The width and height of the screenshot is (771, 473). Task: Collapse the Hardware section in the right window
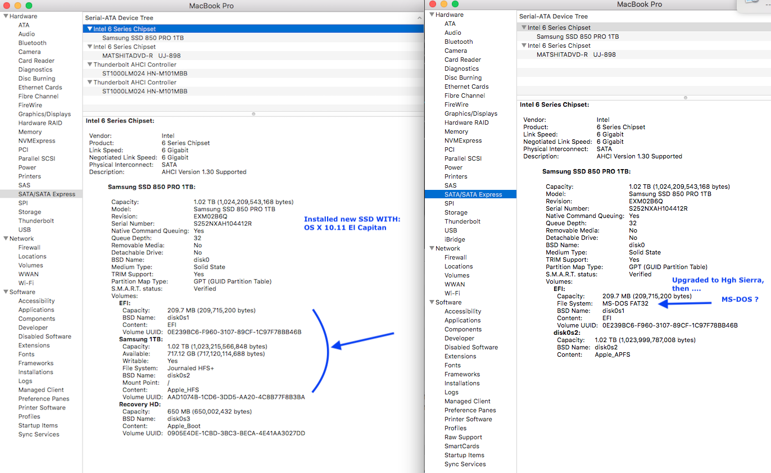point(432,15)
